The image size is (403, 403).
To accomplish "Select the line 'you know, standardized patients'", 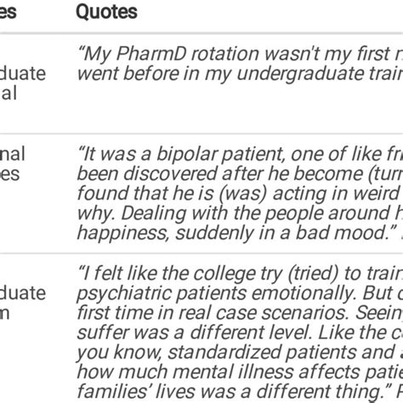I will point(240,352).
